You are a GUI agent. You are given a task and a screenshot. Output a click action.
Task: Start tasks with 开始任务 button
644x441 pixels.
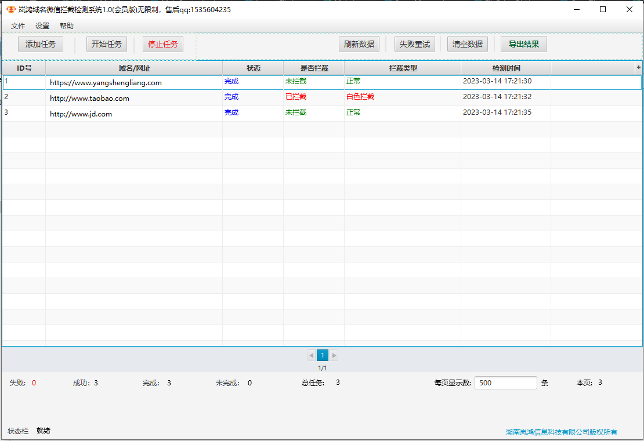coord(107,44)
